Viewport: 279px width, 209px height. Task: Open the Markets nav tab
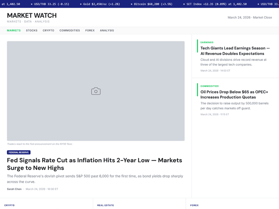click(14, 30)
